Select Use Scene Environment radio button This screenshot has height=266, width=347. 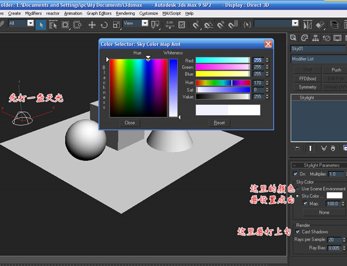298,189
